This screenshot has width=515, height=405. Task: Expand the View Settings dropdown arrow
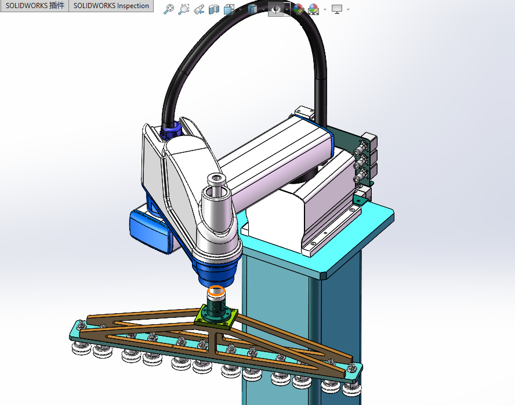(x=348, y=9)
